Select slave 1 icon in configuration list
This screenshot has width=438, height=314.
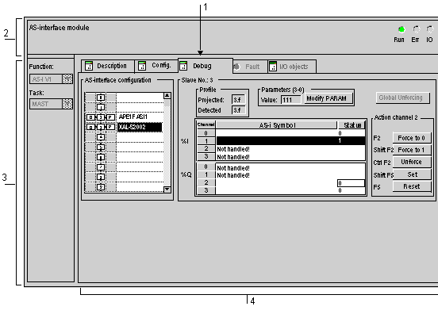[x=101, y=107]
